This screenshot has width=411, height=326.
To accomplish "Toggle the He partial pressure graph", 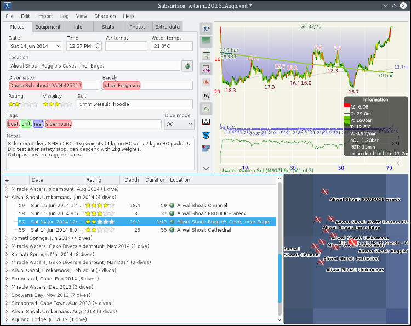I will pos(206,82).
